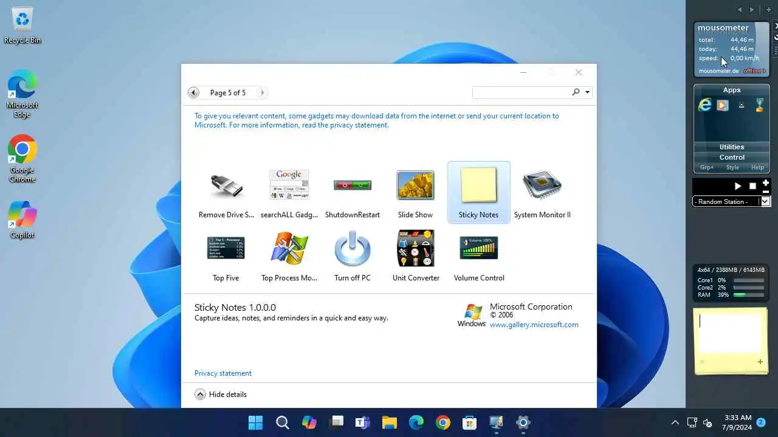
Task: Select the searchALL Gadget icon
Action: click(289, 185)
